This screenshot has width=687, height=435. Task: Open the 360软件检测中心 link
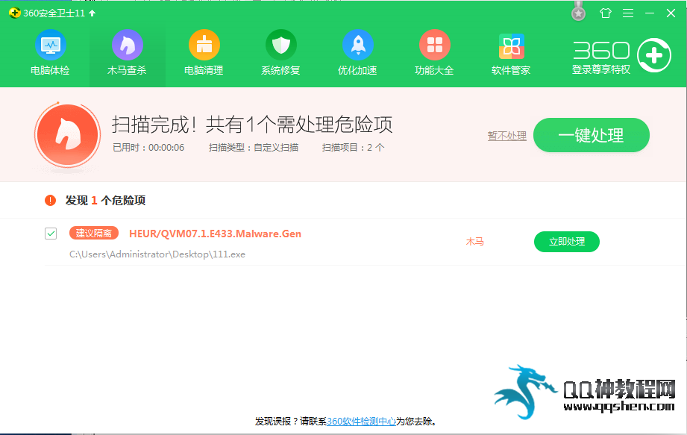pyautogui.click(x=362, y=422)
